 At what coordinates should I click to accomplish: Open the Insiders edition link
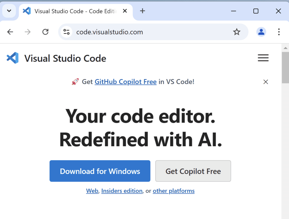(122, 191)
